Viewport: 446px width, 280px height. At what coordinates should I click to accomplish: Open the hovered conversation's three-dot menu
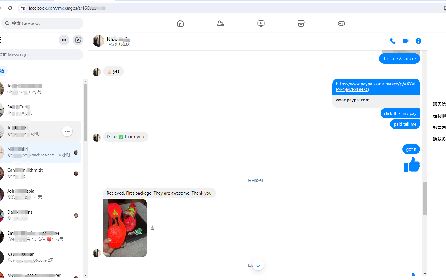67,131
